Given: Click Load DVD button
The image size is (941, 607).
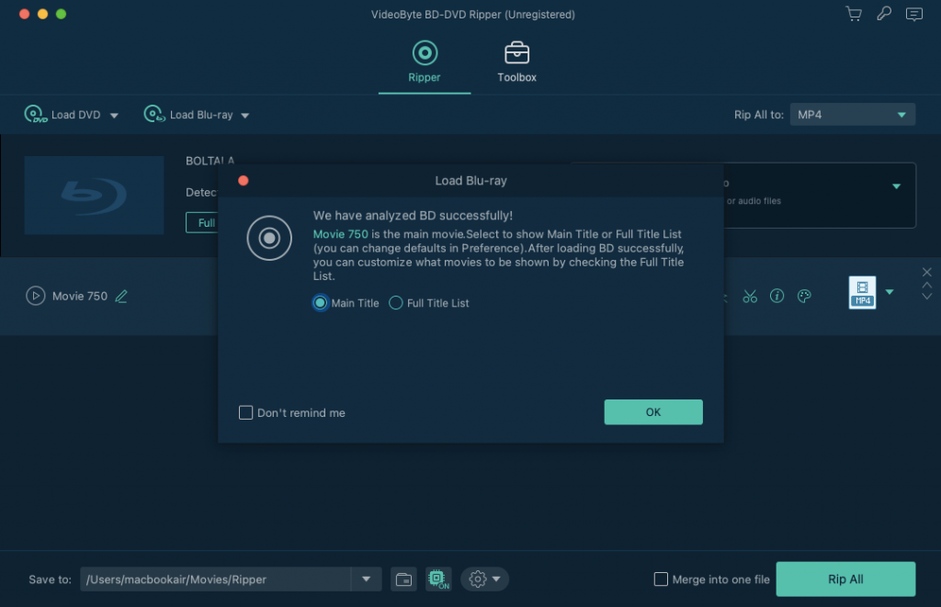Looking at the screenshot, I should (x=62, y=114).
